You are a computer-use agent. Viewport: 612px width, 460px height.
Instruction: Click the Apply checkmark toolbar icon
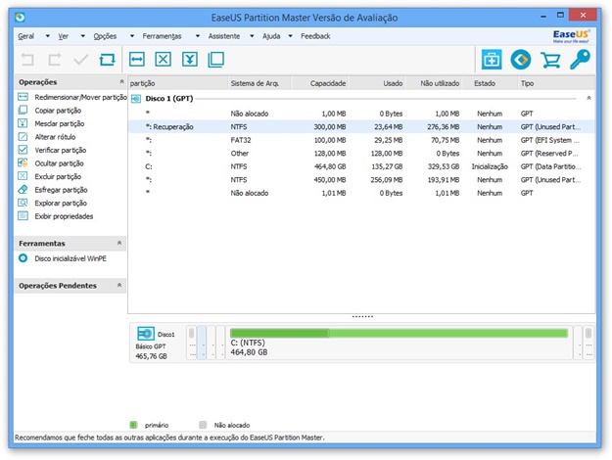tap(81, 60)
